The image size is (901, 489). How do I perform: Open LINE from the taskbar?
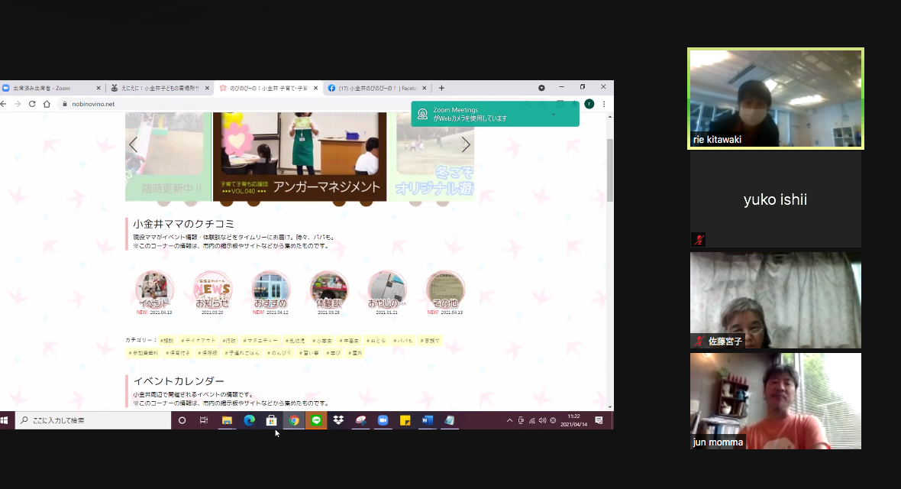pyautogui.click(x=316, y=420)
